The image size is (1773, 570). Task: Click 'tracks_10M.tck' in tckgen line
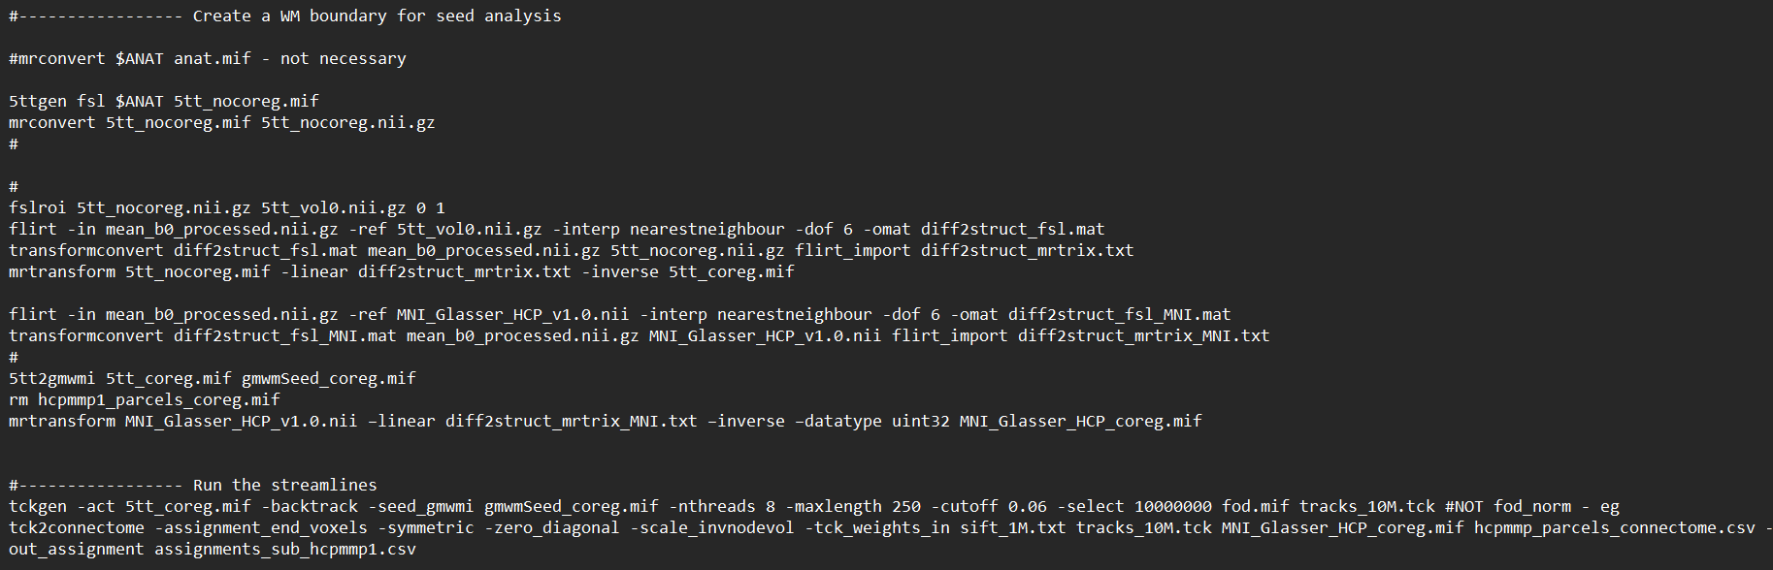1367,506
